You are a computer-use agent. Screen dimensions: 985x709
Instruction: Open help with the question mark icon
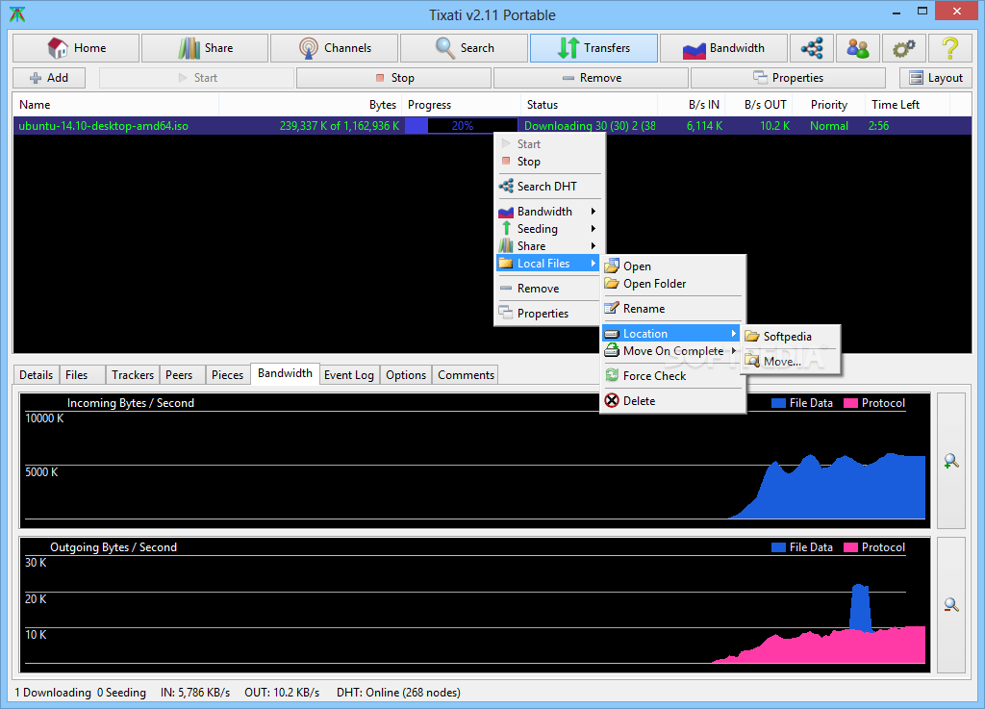949,48
